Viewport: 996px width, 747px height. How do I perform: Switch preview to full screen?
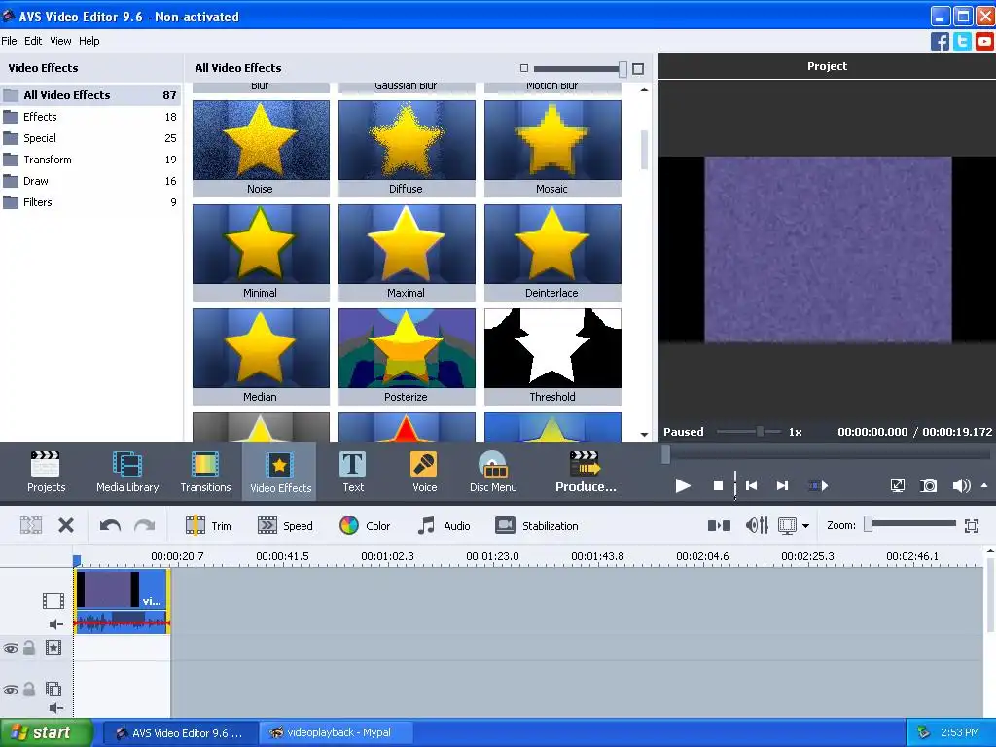[x=898, y=486]
